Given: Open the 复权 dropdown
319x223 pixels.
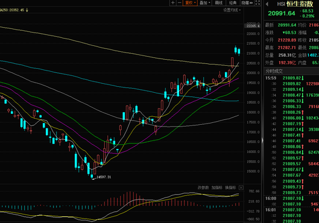Looking at the screenshot, I should click(190, 2).
